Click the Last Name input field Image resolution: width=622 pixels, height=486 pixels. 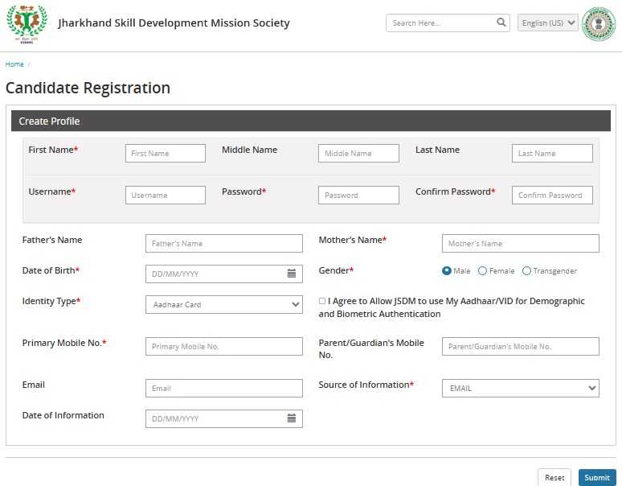tap(552, 153)
